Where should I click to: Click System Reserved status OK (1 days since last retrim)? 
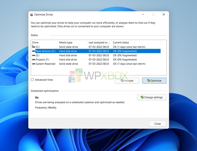[129, 64]
